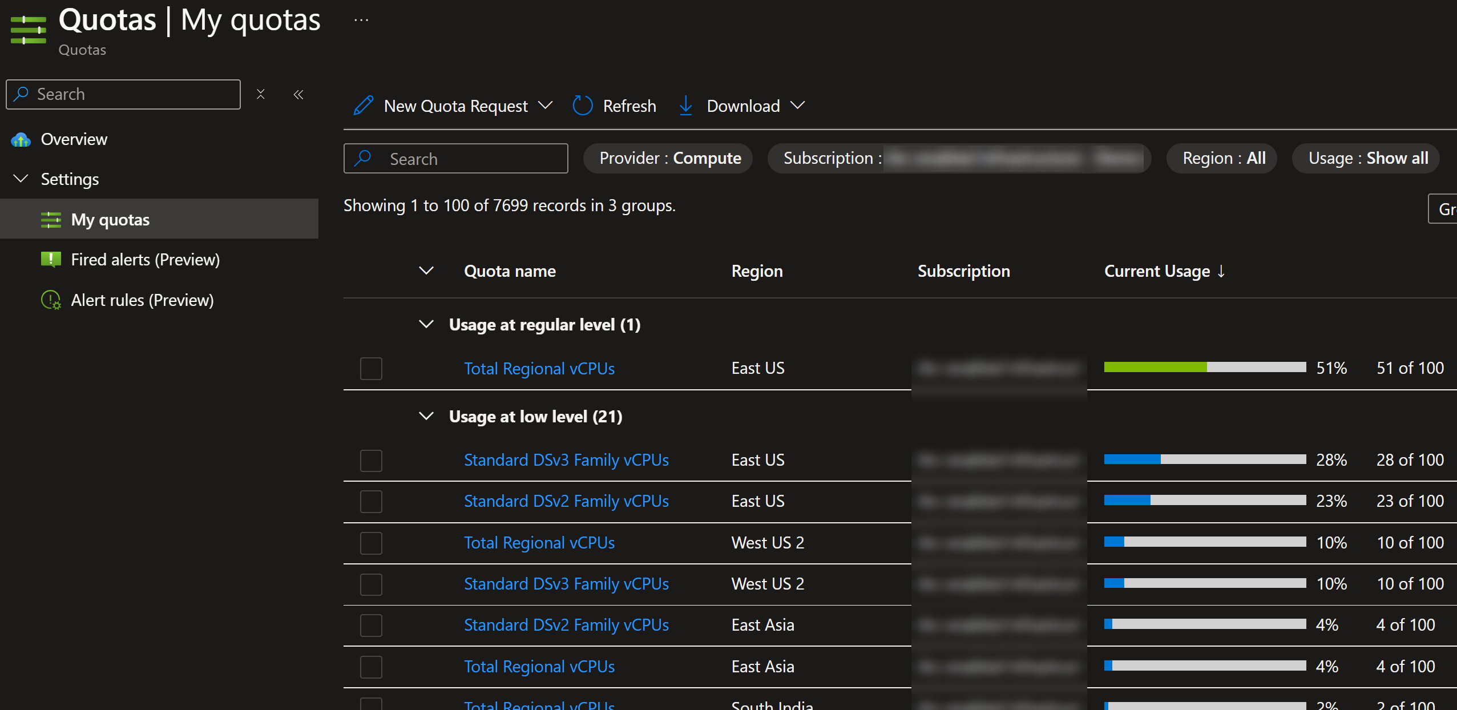Image resolution: width=1457 pixels, height=710 pixels.
Task: Sort by Quota name column
Action: pyautogui.click(x=510, y=271)
